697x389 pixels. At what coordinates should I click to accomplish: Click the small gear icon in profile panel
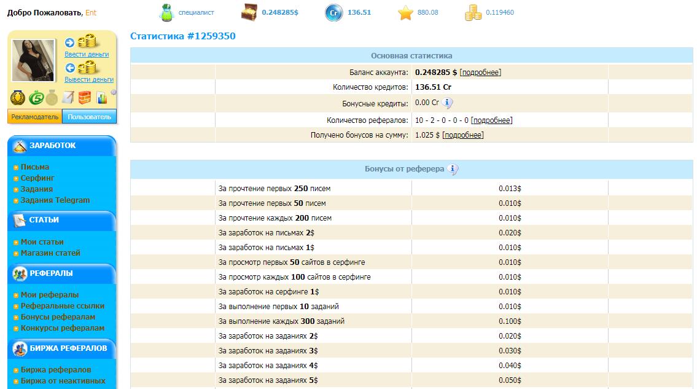coord(114,92)
